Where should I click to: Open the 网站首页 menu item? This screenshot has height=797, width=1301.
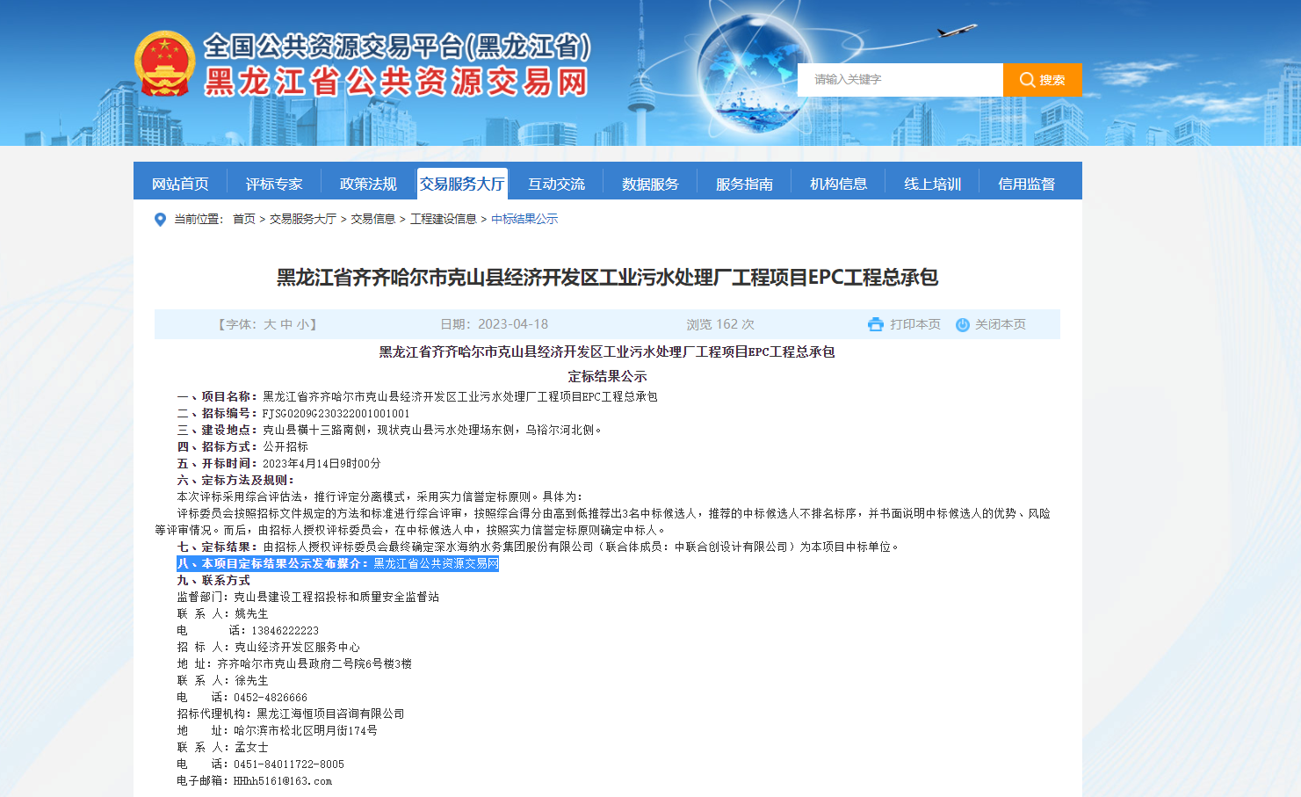pyautogui.click(x=180, y=182)
